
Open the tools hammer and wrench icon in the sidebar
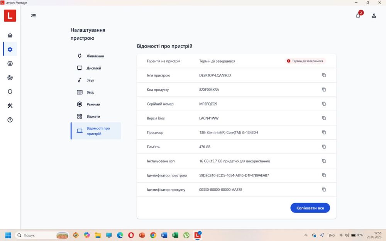(10, 106)
